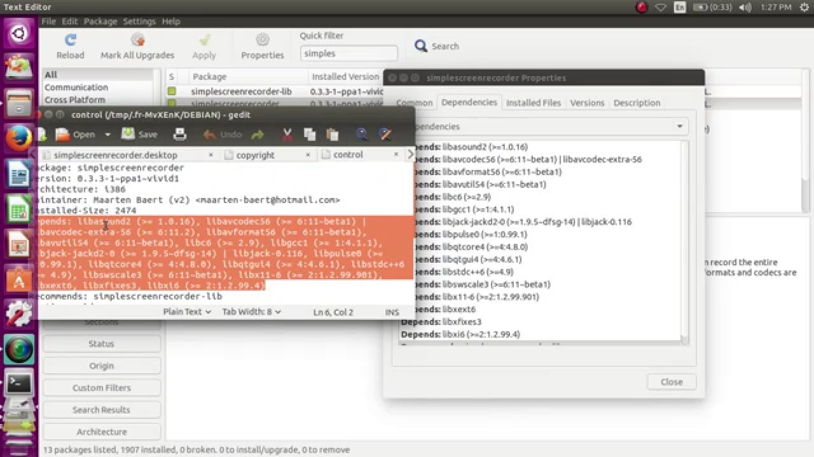Click the Custom Filters button
Image resolution: width=814 pixels, height=457 pixels.
[x=101, y=388]
